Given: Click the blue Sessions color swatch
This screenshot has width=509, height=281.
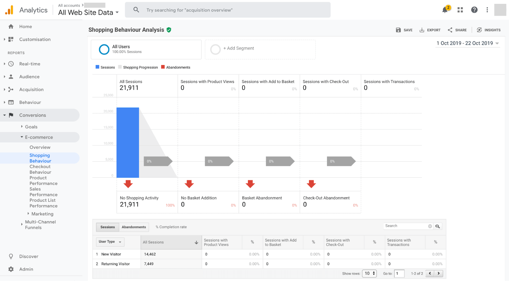Looking at the screenshot, I should 97,67.
